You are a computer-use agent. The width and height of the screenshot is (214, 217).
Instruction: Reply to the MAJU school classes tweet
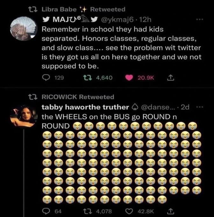tap(46, 77)
